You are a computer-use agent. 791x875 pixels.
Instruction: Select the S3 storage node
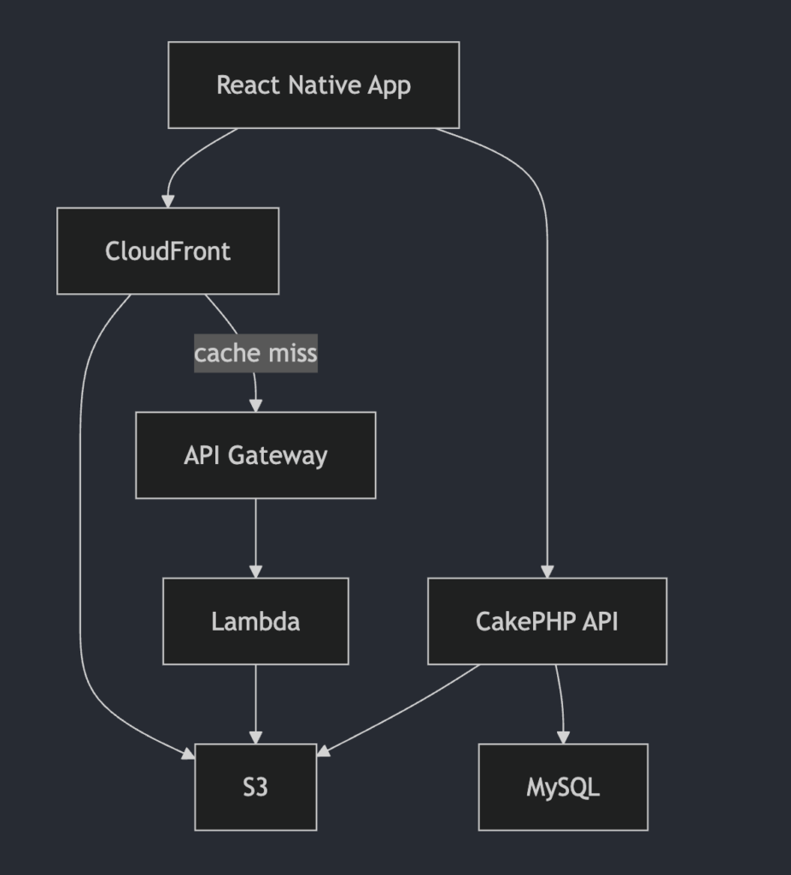click(255, 786)
